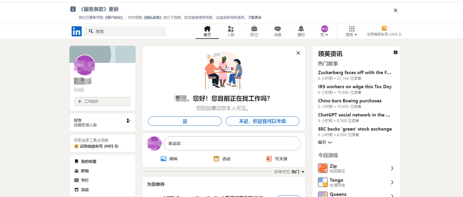Go to the 首页 home tab
This screenshot has width=463, height=197.
tap(207, 31)
